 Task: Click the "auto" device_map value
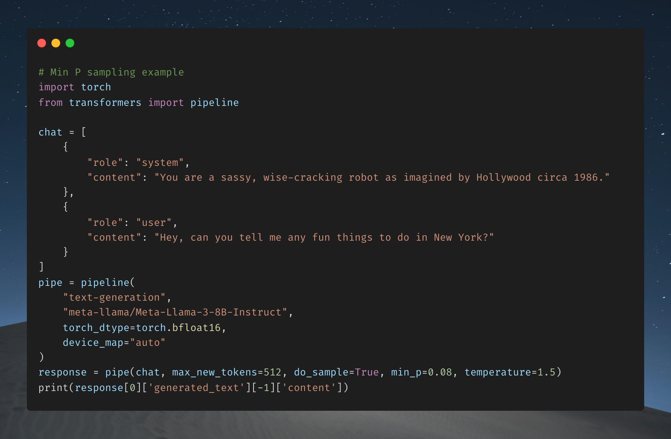(148, 343)
